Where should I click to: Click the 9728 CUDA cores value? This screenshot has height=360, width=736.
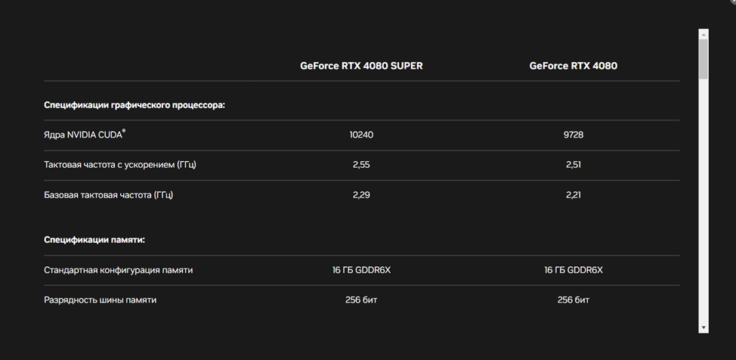tap(573, 135)
